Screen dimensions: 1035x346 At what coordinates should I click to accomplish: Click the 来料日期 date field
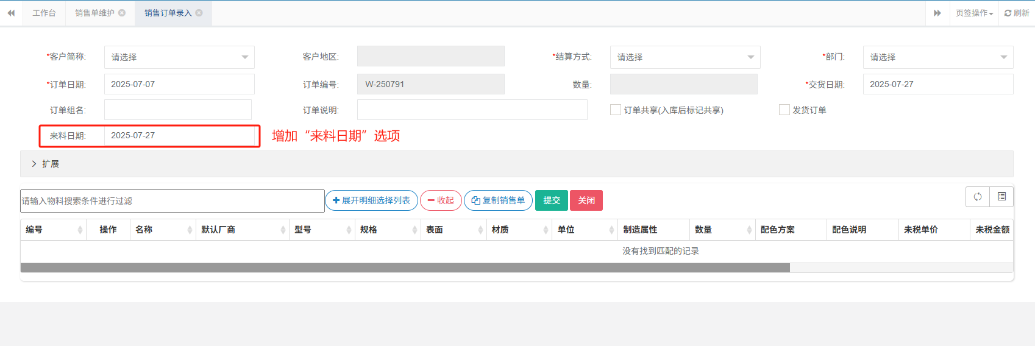[x=179, y=136]
